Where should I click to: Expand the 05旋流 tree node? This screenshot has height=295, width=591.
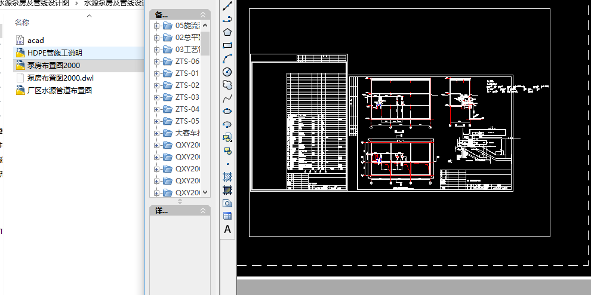pyautogui.click(x=156, y=26)
